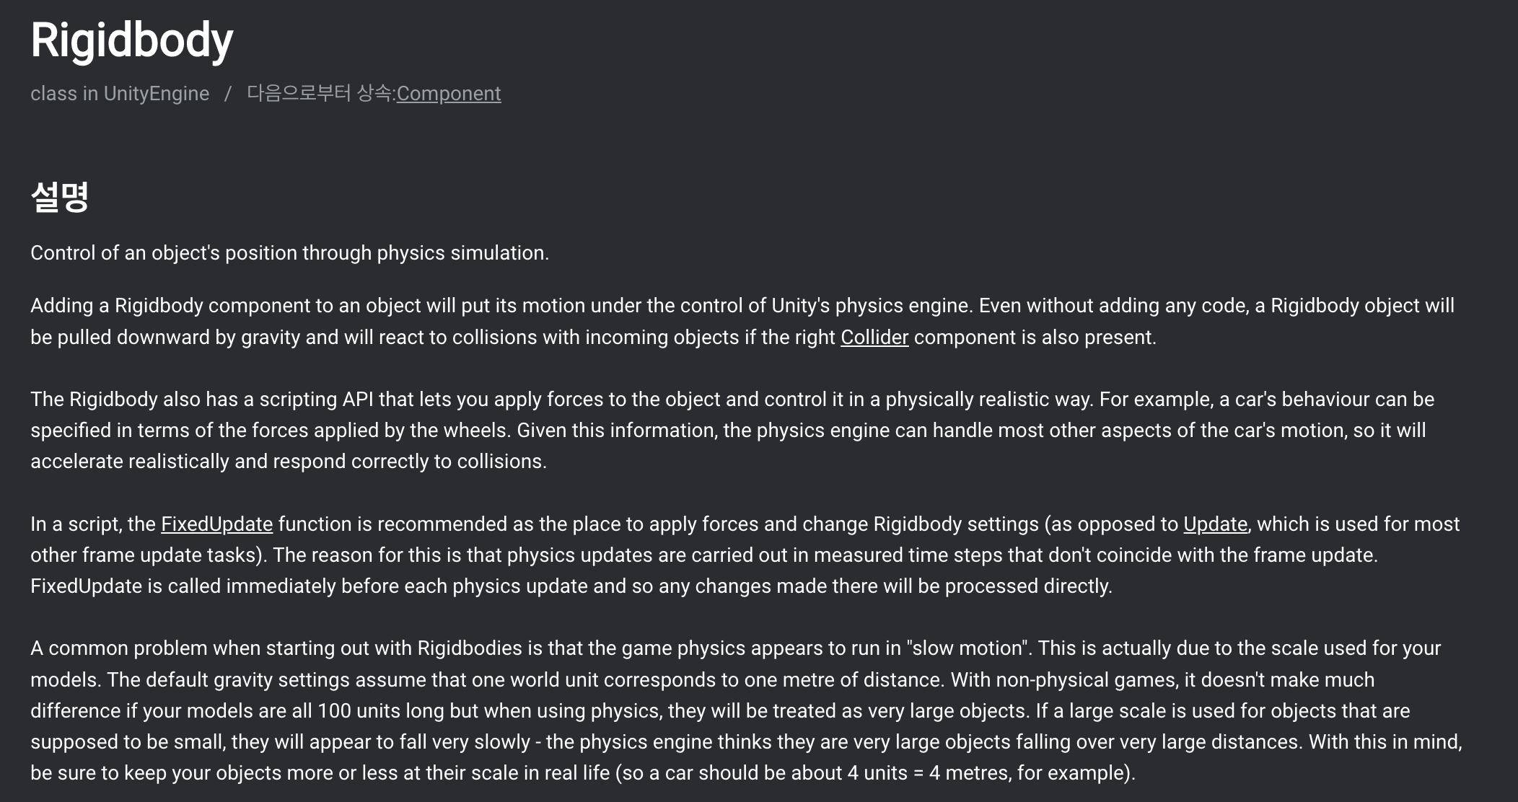Click the paragraph starting 'A common problem'
The image size is (1518, 802).
pos(747,710)
